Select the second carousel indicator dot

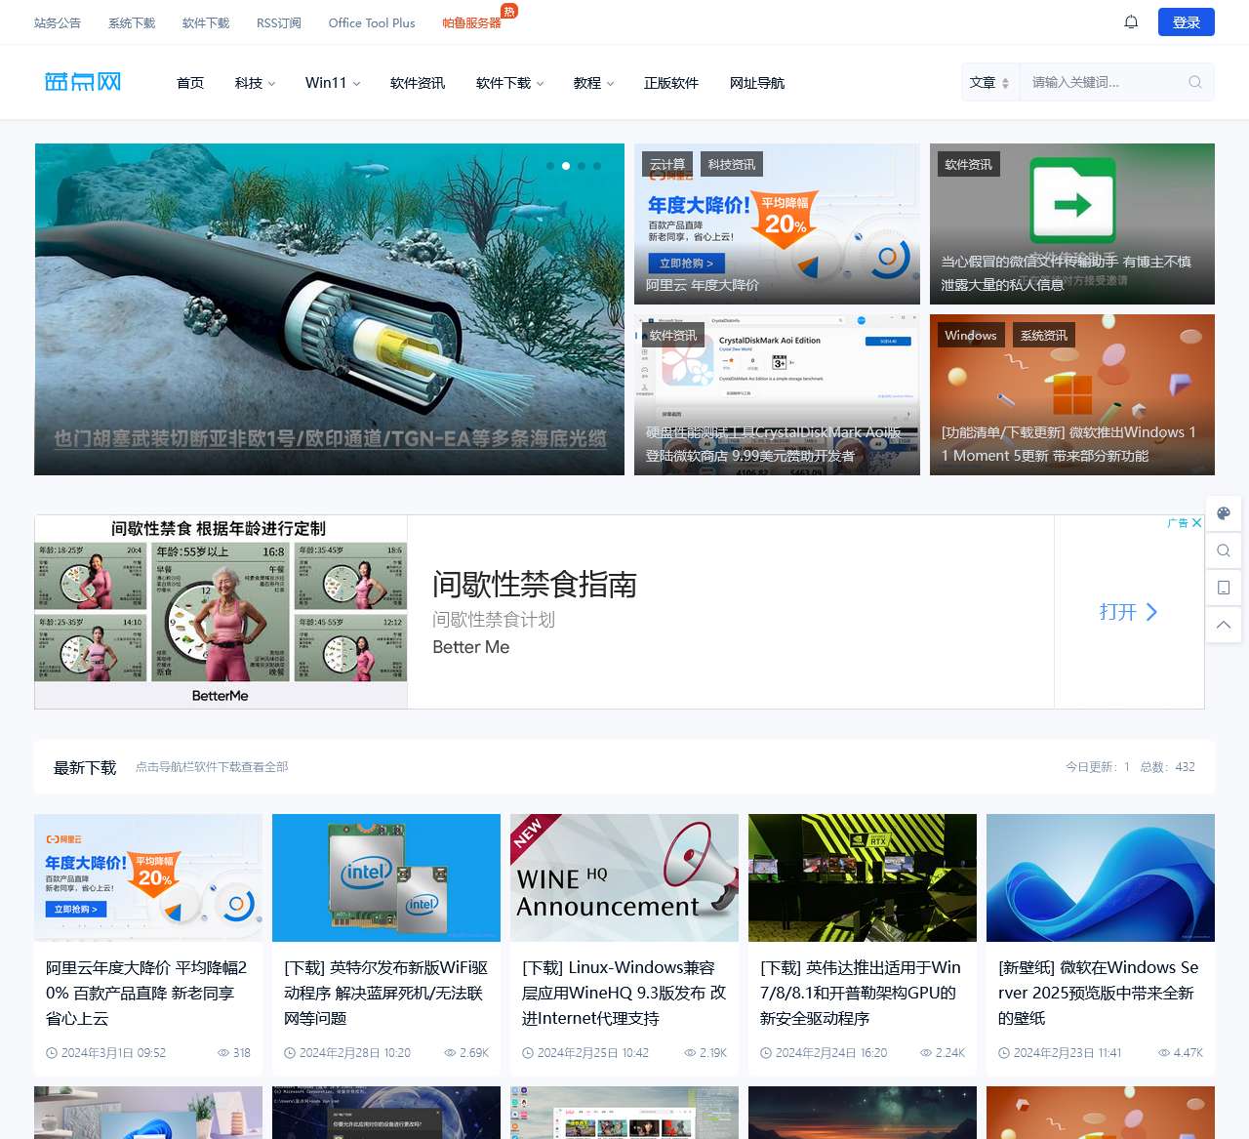(566, 166)
